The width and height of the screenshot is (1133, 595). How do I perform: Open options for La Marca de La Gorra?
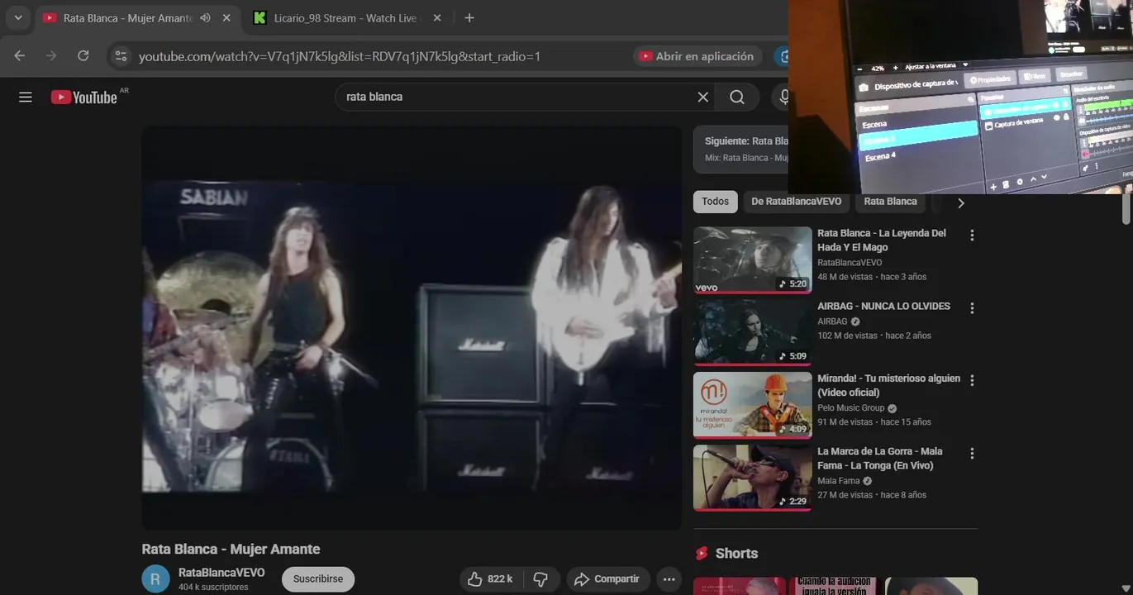coord(972,454)
